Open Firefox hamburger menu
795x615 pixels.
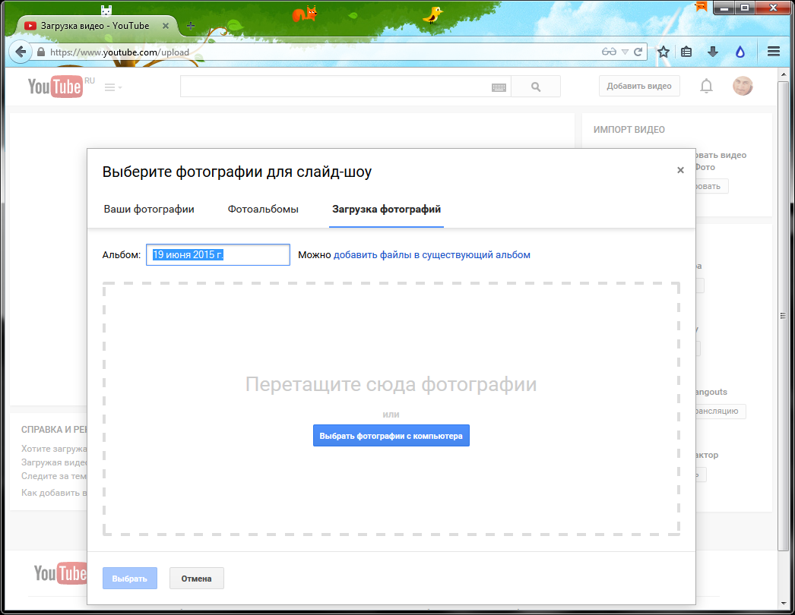[x=773, y=52]
